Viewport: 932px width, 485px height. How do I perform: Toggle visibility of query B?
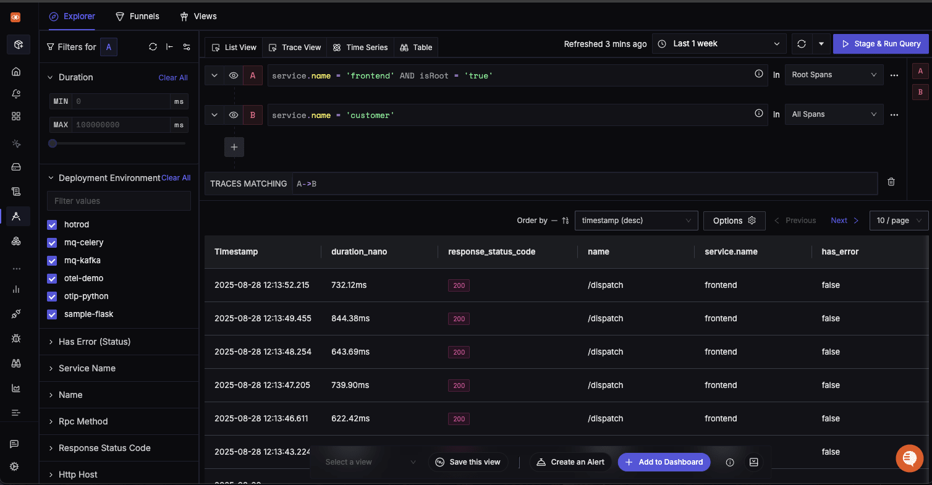[234, 115]
